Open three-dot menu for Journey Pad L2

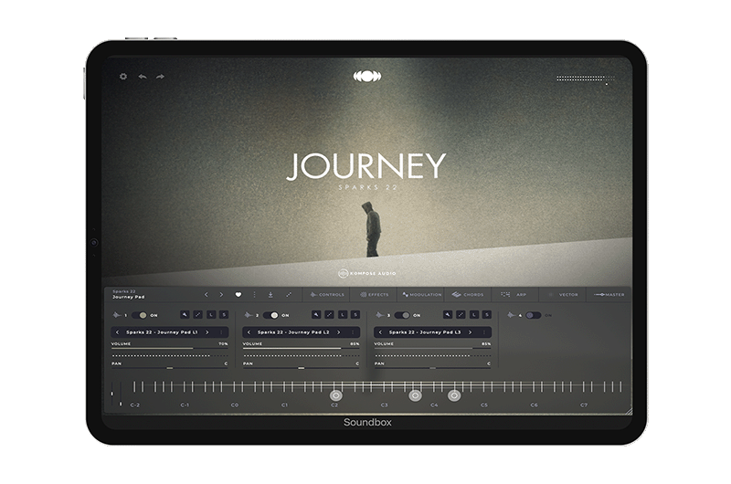click(x=353, y=332)
